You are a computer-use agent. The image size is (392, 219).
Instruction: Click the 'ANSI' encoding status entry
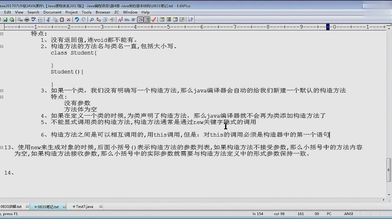point(349,214)
